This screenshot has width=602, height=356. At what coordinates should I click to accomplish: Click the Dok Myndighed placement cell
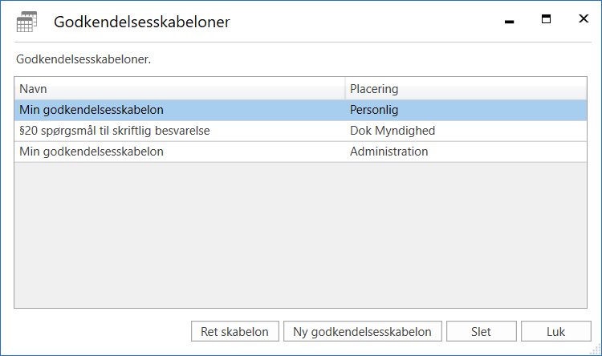point(393,130)
